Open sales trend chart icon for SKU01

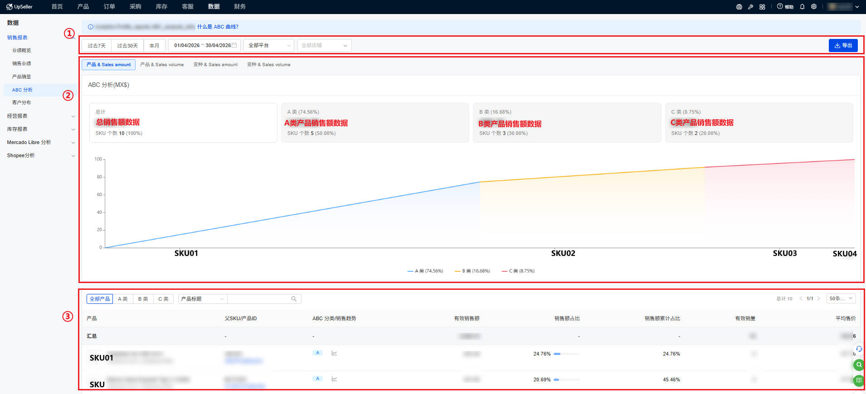[334, 353]
